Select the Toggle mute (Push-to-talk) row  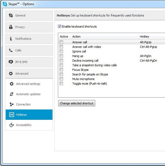point(89,84)
